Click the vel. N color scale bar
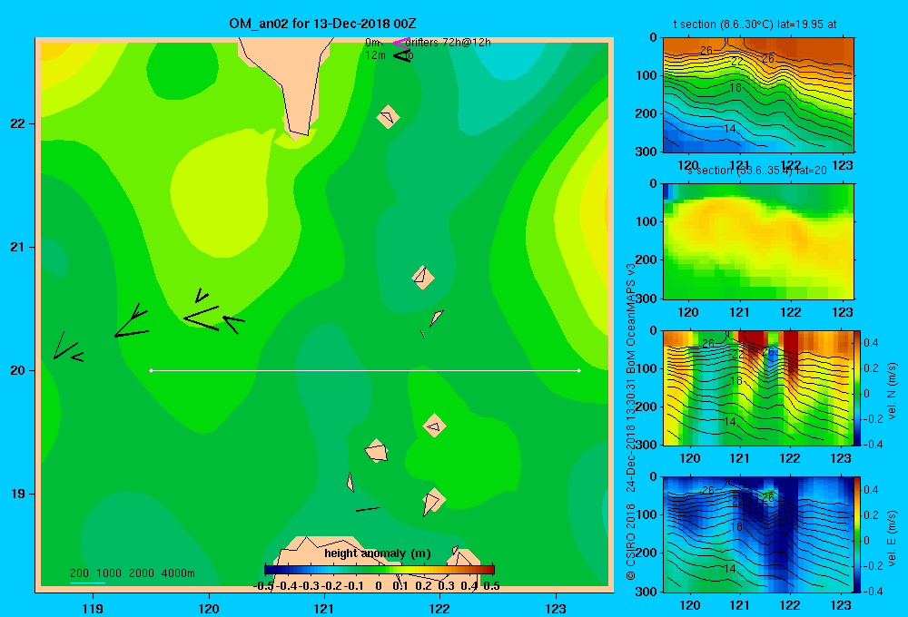Image resolution: width=908 pixels, height=617 pixels. (x=857, y=387)
